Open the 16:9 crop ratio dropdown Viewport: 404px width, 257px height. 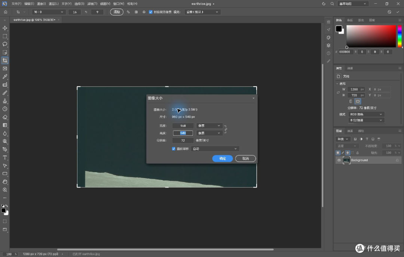pos(48,12)
